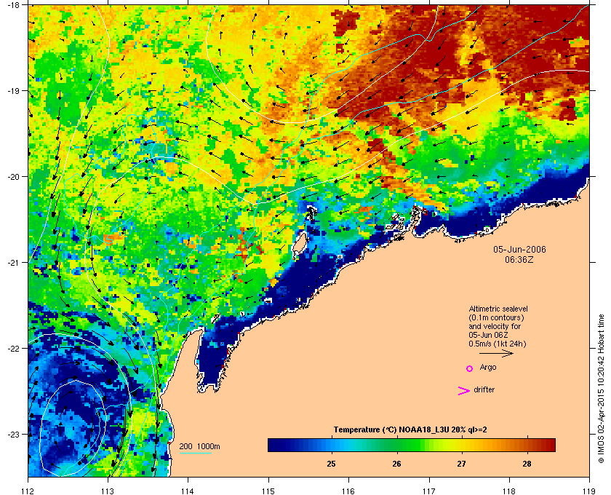Click the latitude axis label -23
611x495 pixels.
click(x=13, y=434)
